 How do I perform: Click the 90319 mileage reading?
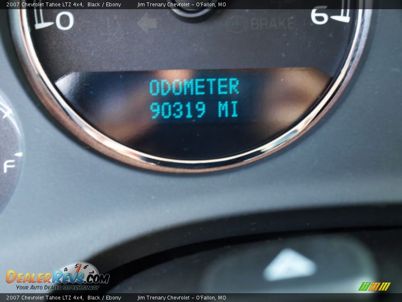click(x=178, y=110)
